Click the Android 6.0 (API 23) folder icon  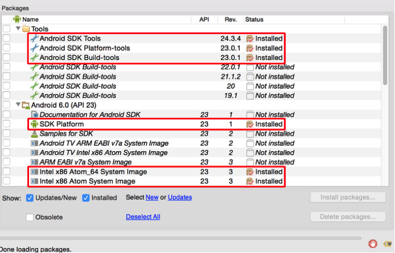click(x=26, y=105)
